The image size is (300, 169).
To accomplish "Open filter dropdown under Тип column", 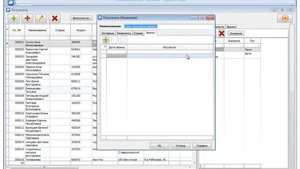I will (259, 46).
